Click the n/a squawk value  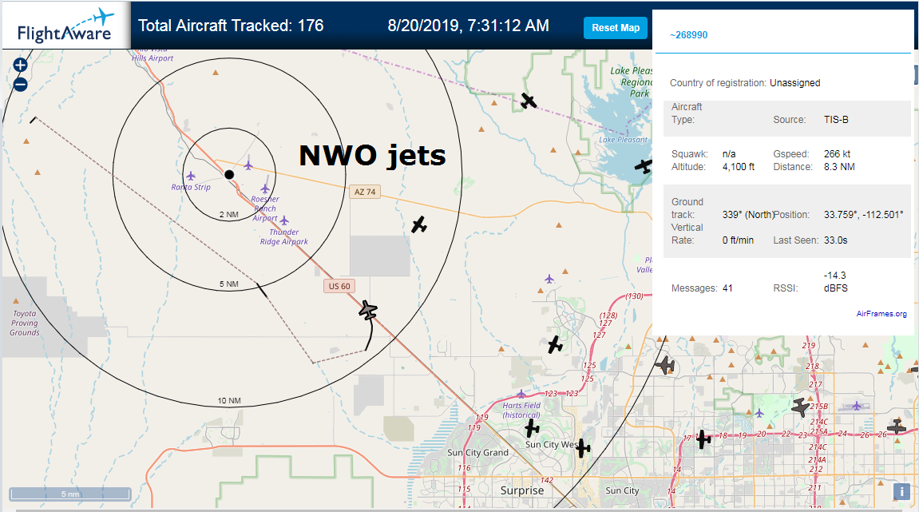(728, 154)
